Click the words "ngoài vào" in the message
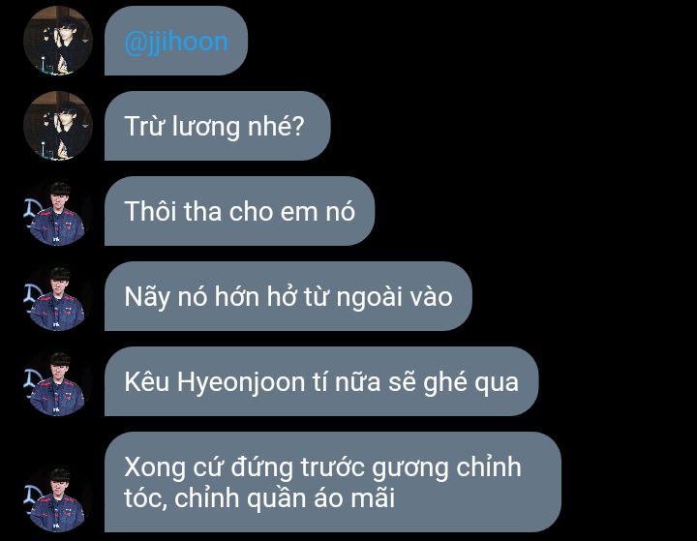Screen dimensions: 697x541 point(394,297)
